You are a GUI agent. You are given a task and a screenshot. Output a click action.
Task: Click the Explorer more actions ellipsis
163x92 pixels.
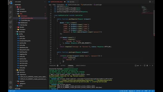tap(45, 2)
